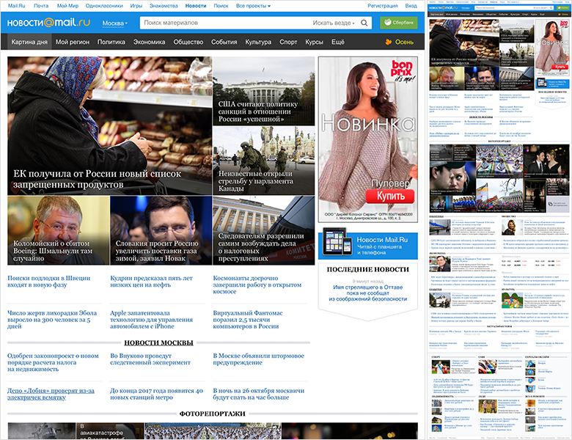
Task: Open Игры in the top bar
Action: tap(136, 6)
